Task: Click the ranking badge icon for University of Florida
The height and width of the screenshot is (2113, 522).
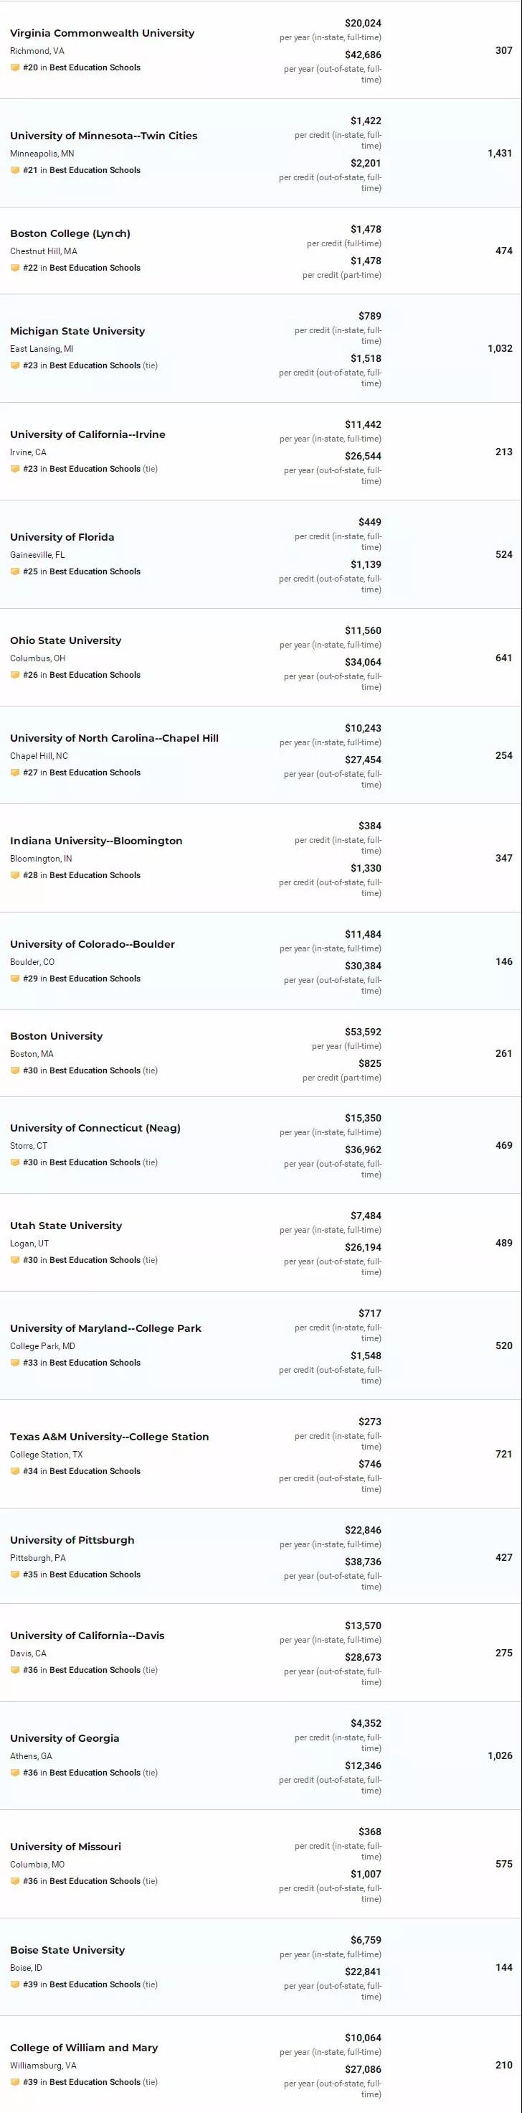Action: click(x=15, y=572)
